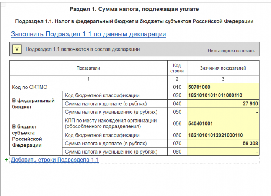271x196 pixels.
Task: Click the Раздел 1 section title
Action: click(x=134, y=9)
